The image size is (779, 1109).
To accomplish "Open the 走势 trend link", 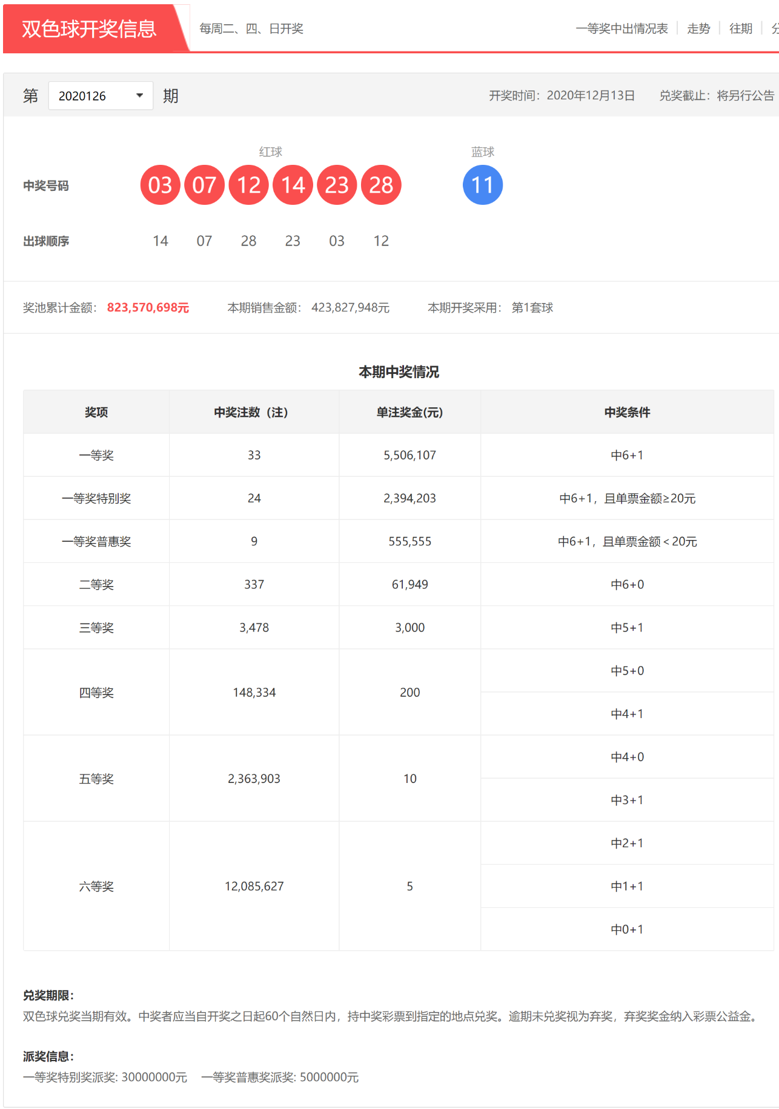I will (x=698, y=28).
